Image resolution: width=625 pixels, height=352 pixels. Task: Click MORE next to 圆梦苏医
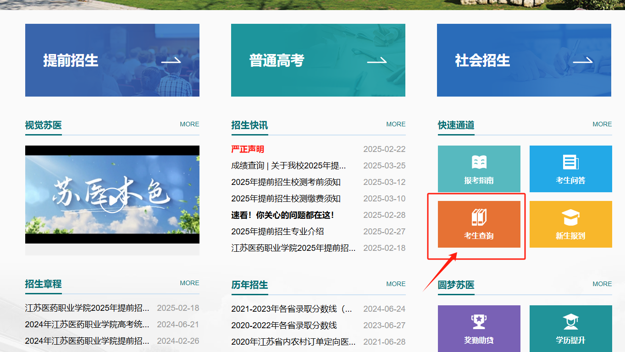602,284
